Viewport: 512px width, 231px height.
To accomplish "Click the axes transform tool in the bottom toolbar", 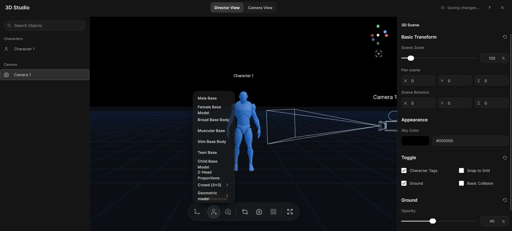I will [197, 212].
